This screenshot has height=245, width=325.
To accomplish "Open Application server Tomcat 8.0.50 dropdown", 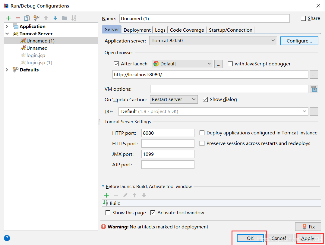I will pos(213,41).
